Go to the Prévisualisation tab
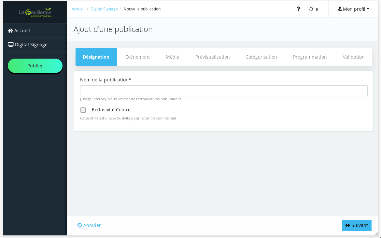 [x=212, y=57]
